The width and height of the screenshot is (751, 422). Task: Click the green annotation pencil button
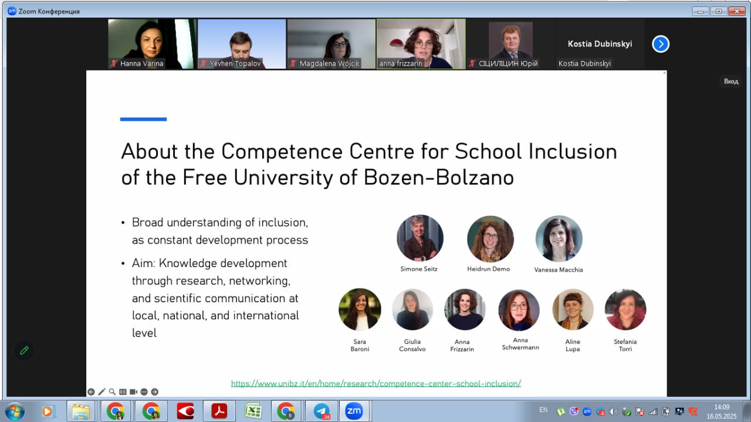[24, 350]
